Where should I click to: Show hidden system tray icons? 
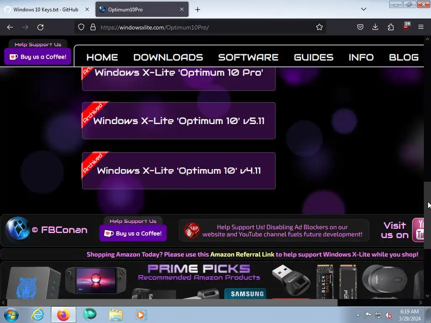(x=358, y=315)
